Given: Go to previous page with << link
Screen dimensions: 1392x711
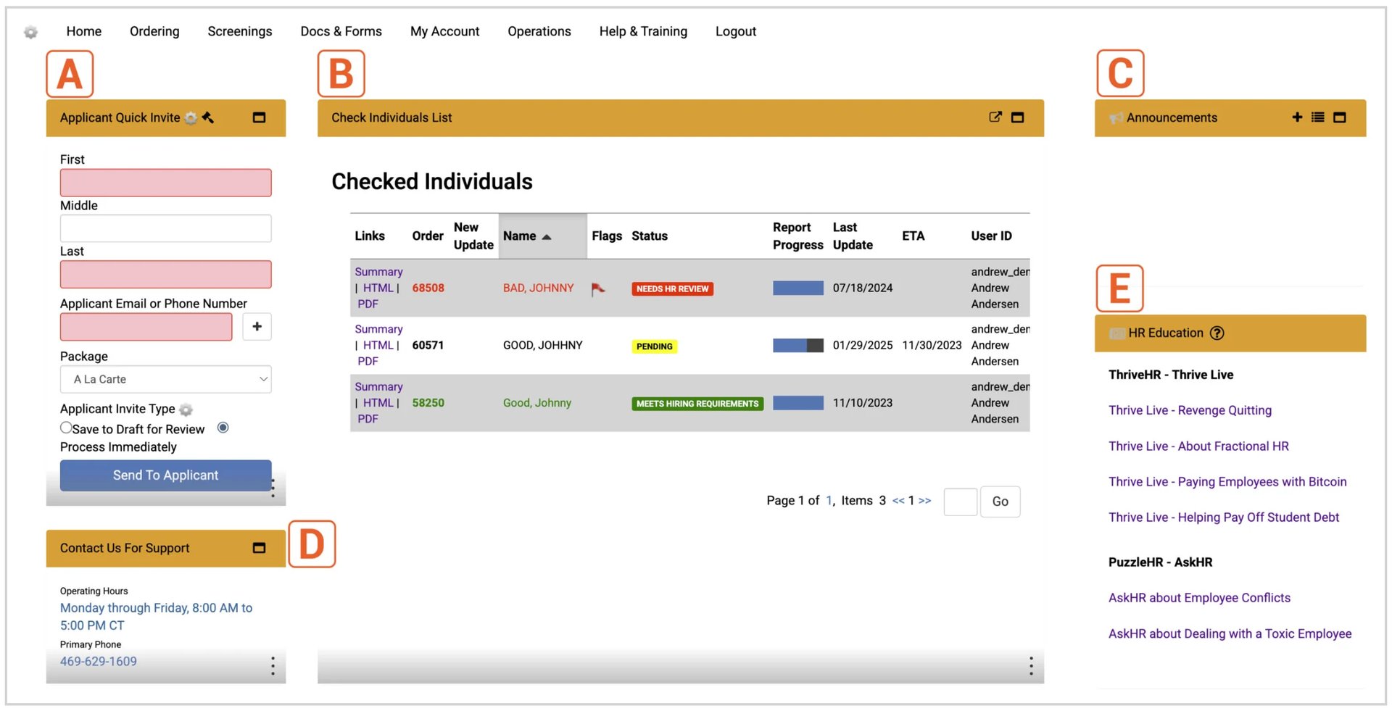Looking at the screenshot, I should pos(898,501).
